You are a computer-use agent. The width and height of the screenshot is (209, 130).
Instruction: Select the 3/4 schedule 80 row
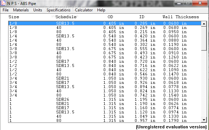point(105,95)
